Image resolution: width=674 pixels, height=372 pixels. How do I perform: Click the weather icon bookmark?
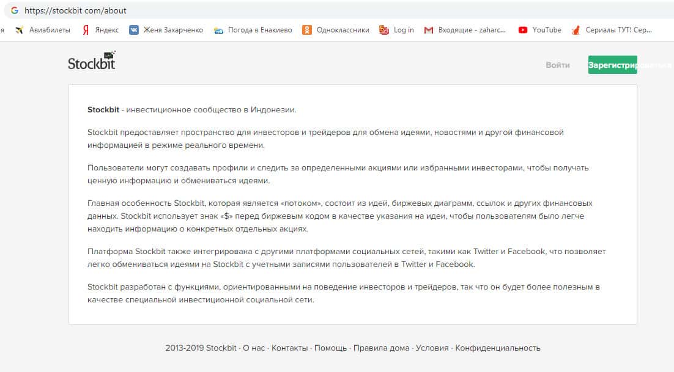click(218, 31)
